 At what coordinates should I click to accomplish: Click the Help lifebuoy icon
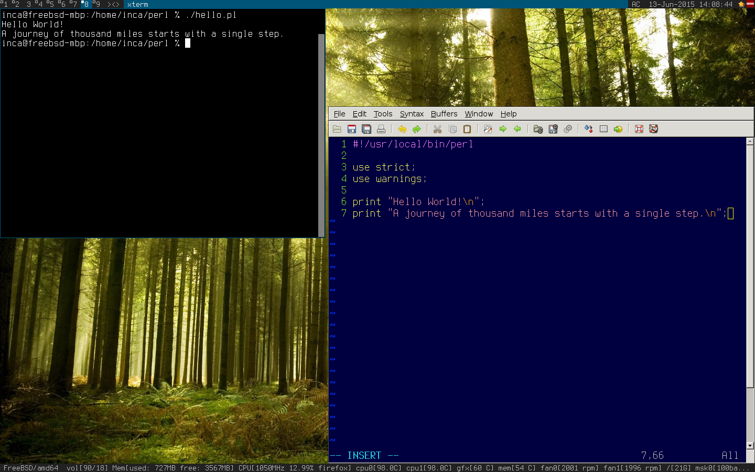(639, 129)
